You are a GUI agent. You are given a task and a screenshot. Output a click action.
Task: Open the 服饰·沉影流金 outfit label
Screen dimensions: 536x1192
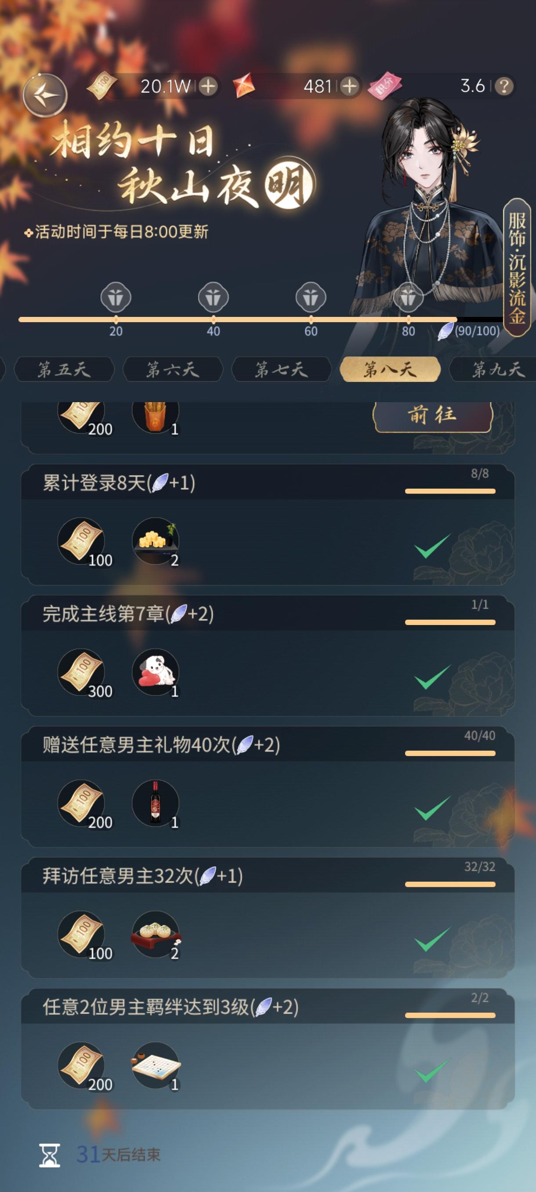point(517,268)
